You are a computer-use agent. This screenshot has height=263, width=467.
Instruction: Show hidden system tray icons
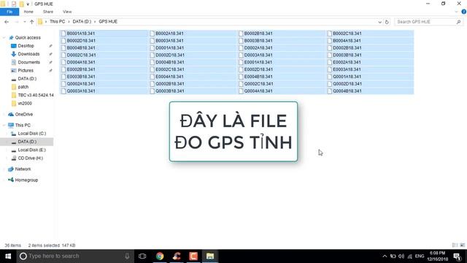[385, 256]
